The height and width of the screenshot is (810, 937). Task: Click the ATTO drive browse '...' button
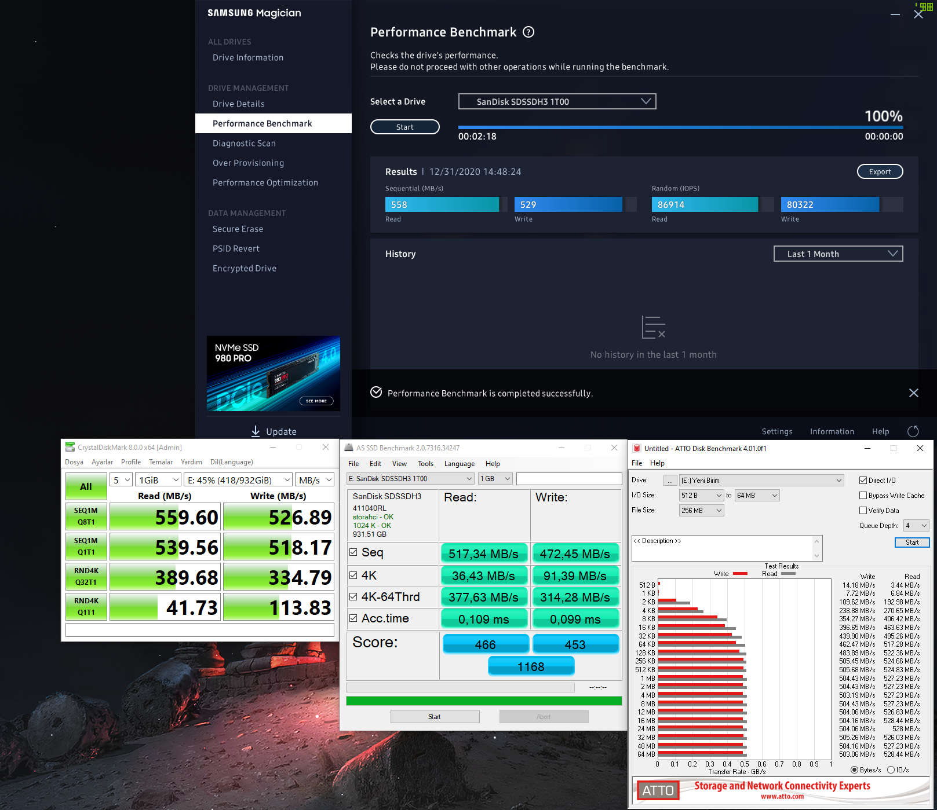pos(670,481)
